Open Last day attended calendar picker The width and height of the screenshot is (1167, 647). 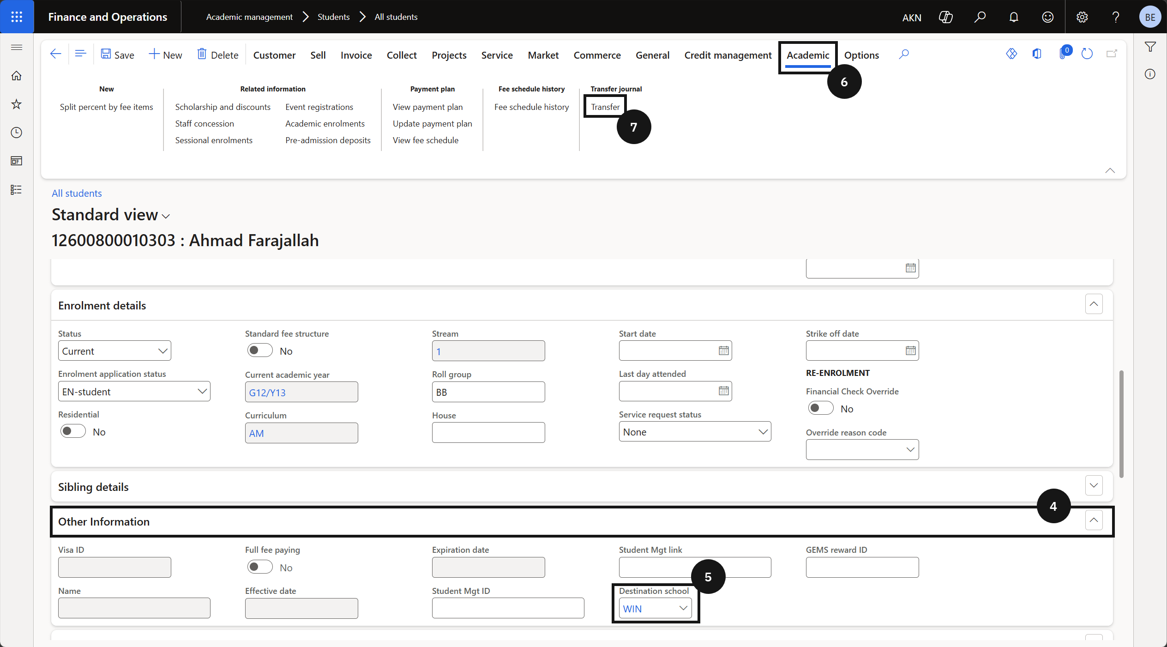click(723, 391)
